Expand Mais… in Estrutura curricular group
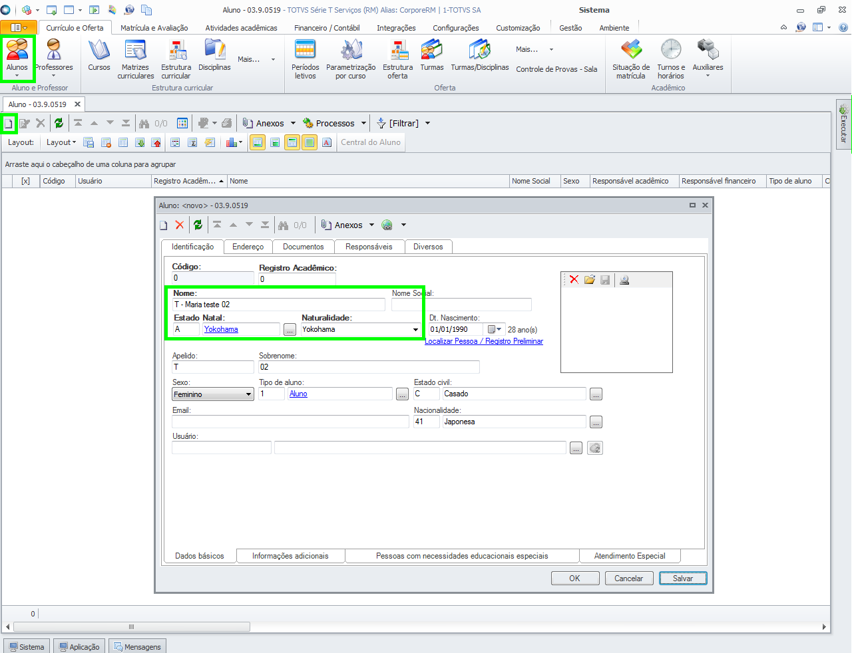The width and height of the screenshot is (852, 653). [x=256, y=59]
